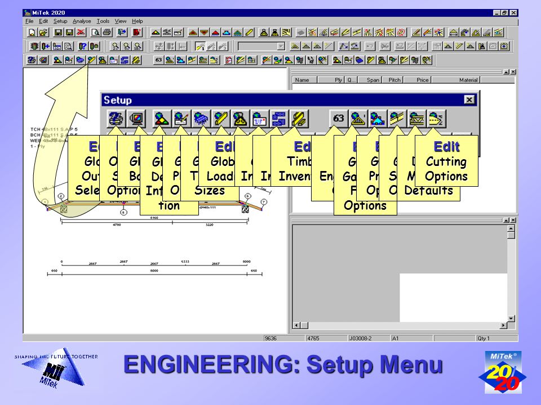Click the traffic light analyse icon

click(34, 46)
